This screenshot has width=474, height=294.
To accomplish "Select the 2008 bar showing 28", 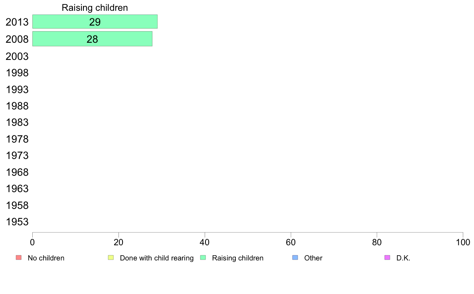I will click(92, 39).
